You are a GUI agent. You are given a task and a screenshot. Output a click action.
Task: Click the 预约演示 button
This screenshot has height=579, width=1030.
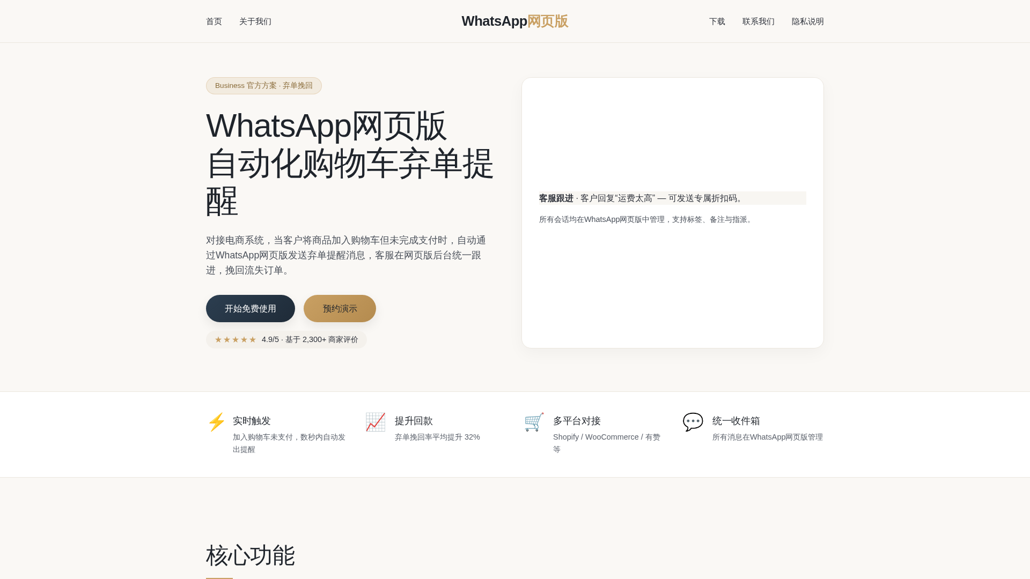pos(340,309)
